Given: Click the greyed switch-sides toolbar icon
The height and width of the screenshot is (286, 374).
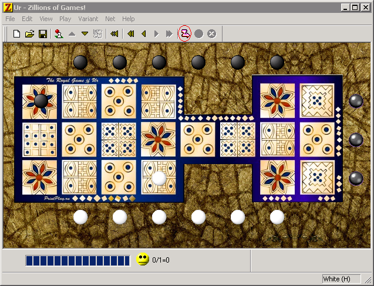Looking at the screenshot, I should point(98,34).
